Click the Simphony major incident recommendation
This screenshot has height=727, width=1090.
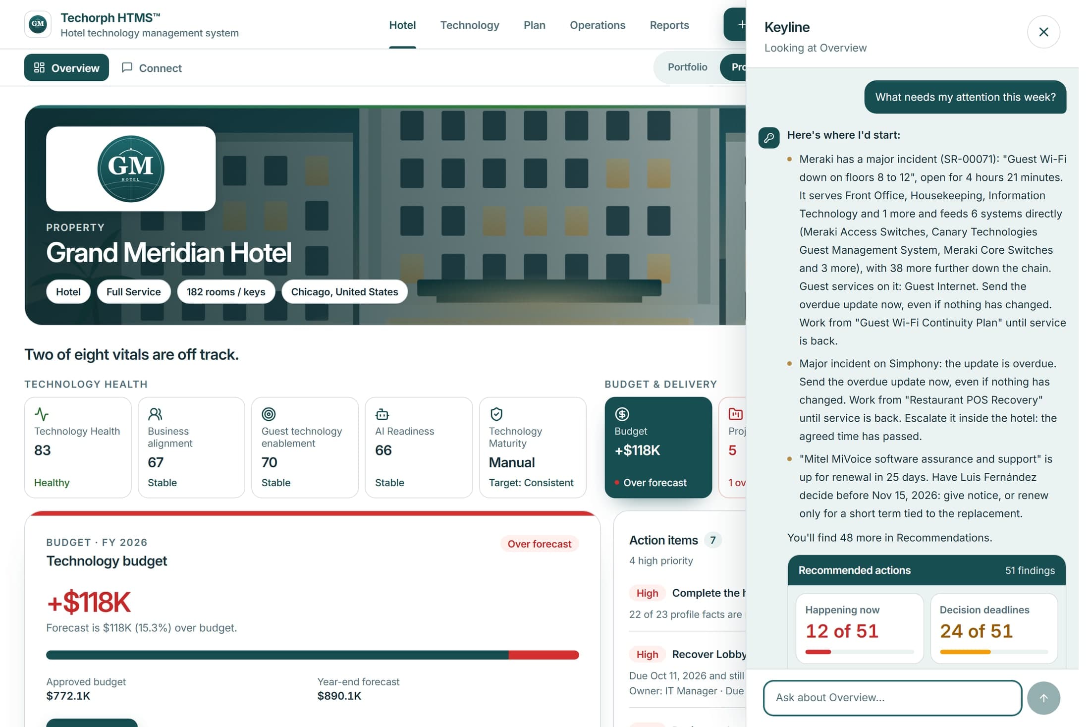(927, 400)
